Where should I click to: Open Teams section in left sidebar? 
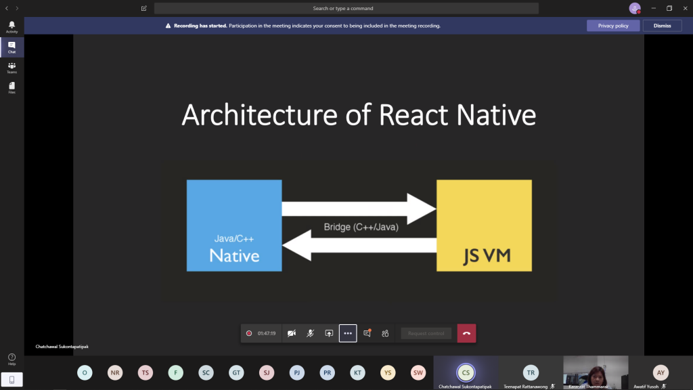pos(12,68)
